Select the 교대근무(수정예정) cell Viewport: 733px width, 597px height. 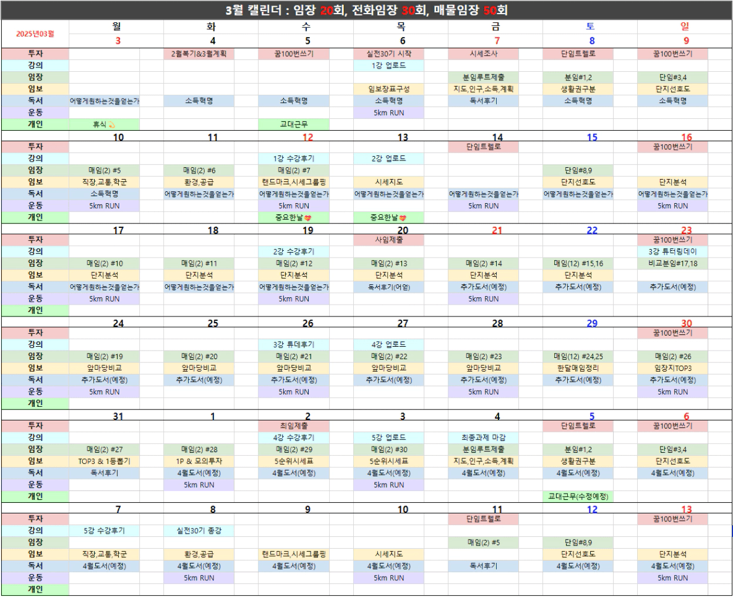tap(578, 497)
